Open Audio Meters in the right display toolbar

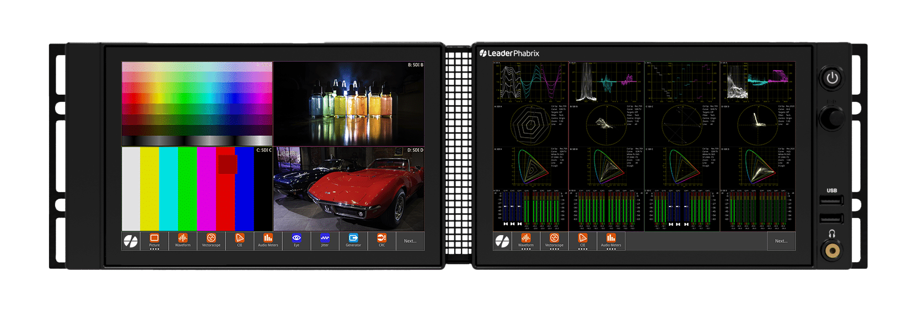(611, 241)
